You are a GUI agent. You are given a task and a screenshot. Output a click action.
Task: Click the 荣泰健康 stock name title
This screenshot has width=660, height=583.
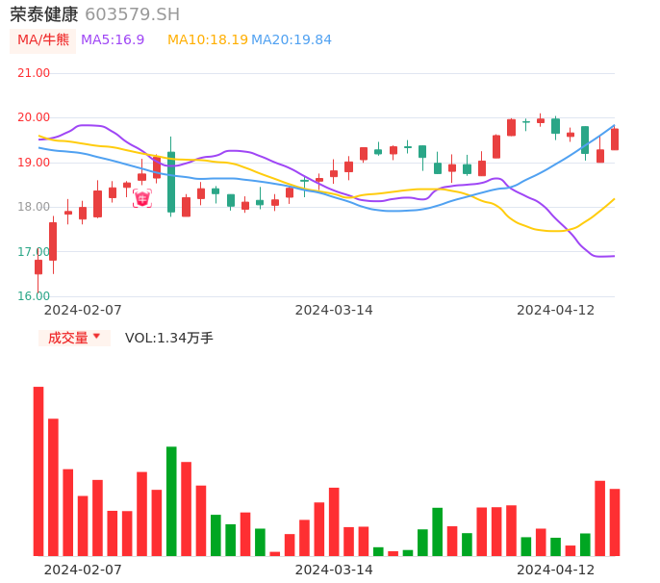44,14
